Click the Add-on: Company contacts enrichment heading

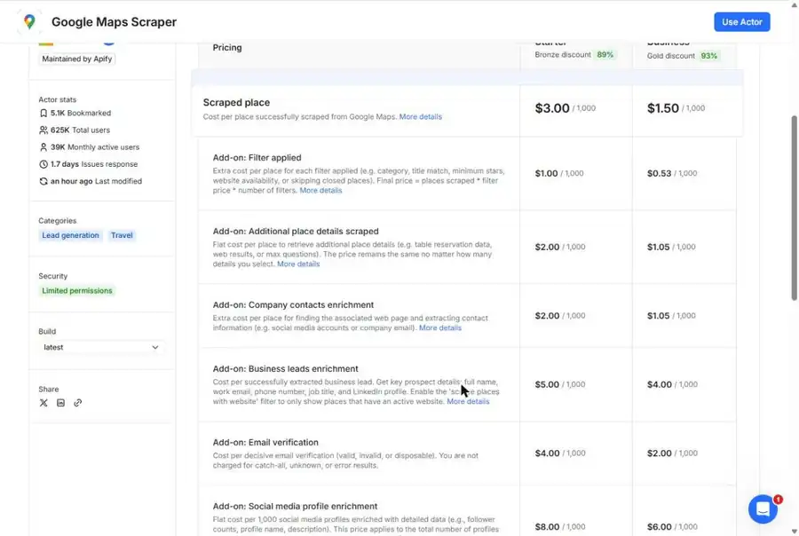(x=293, y=304)
